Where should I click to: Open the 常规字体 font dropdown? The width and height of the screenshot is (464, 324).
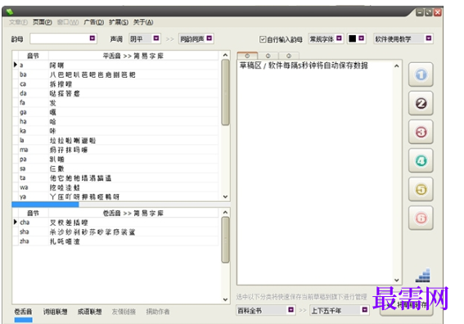(339, 38)
